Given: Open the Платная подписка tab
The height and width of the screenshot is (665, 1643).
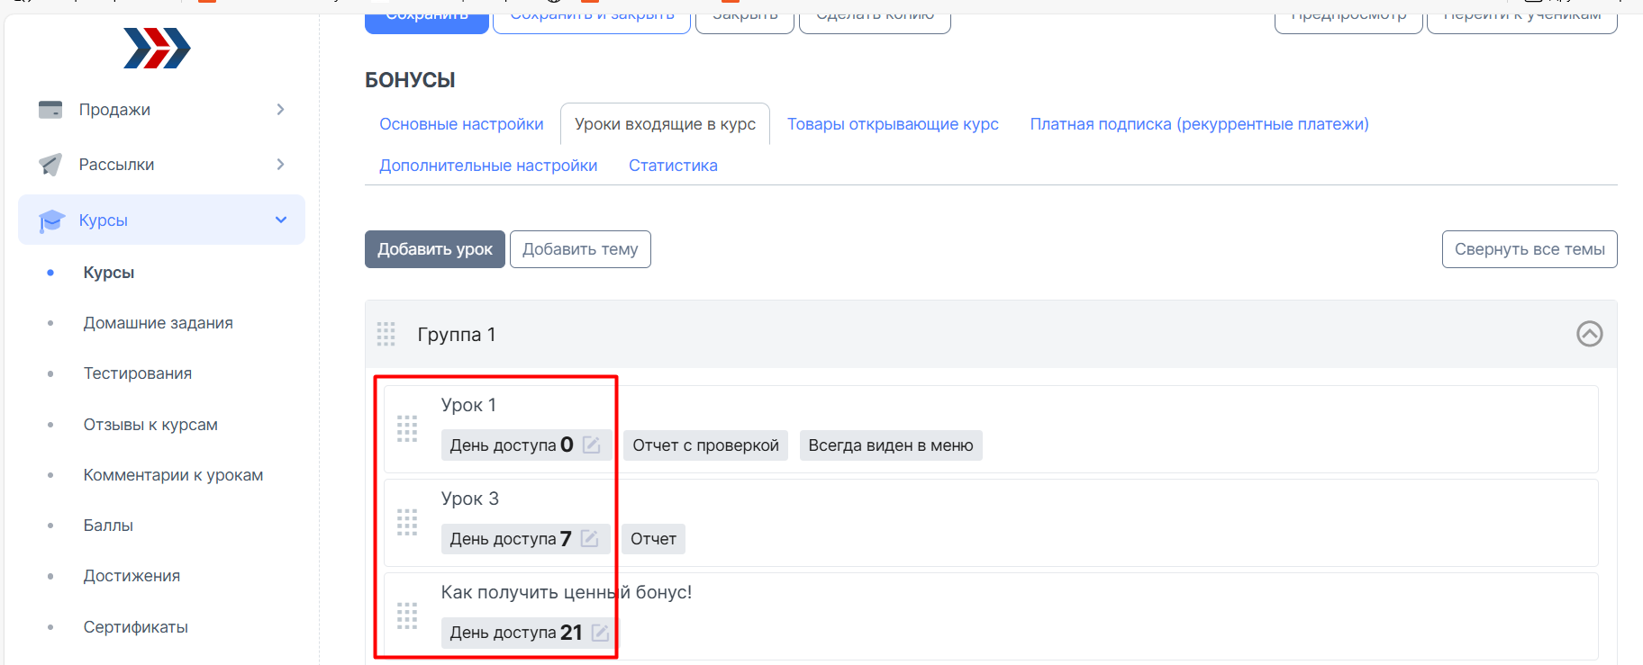Looking at the screenshot, I should (x=1200, y=124).
